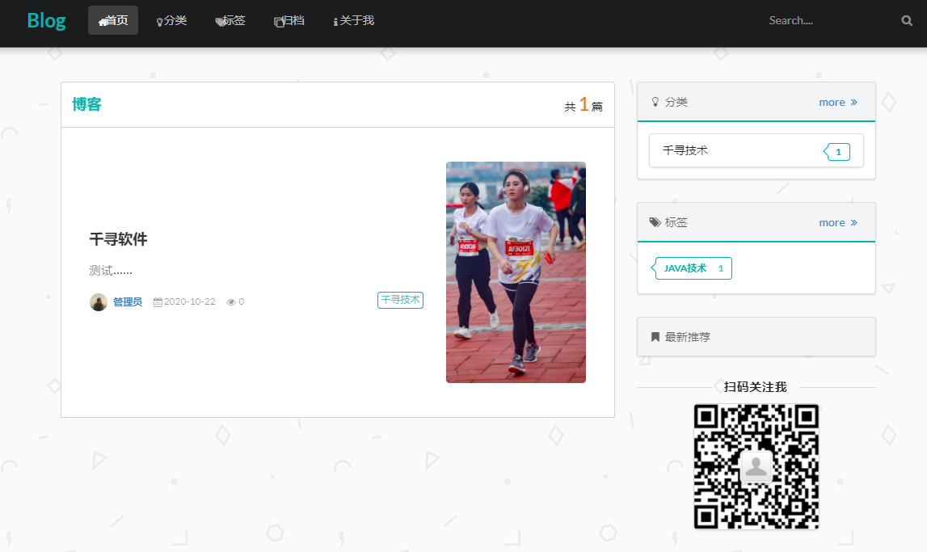The width and height of the screenshot is (927, 552).
Task: Click the 博客 section heading
Action: [87, 104]
